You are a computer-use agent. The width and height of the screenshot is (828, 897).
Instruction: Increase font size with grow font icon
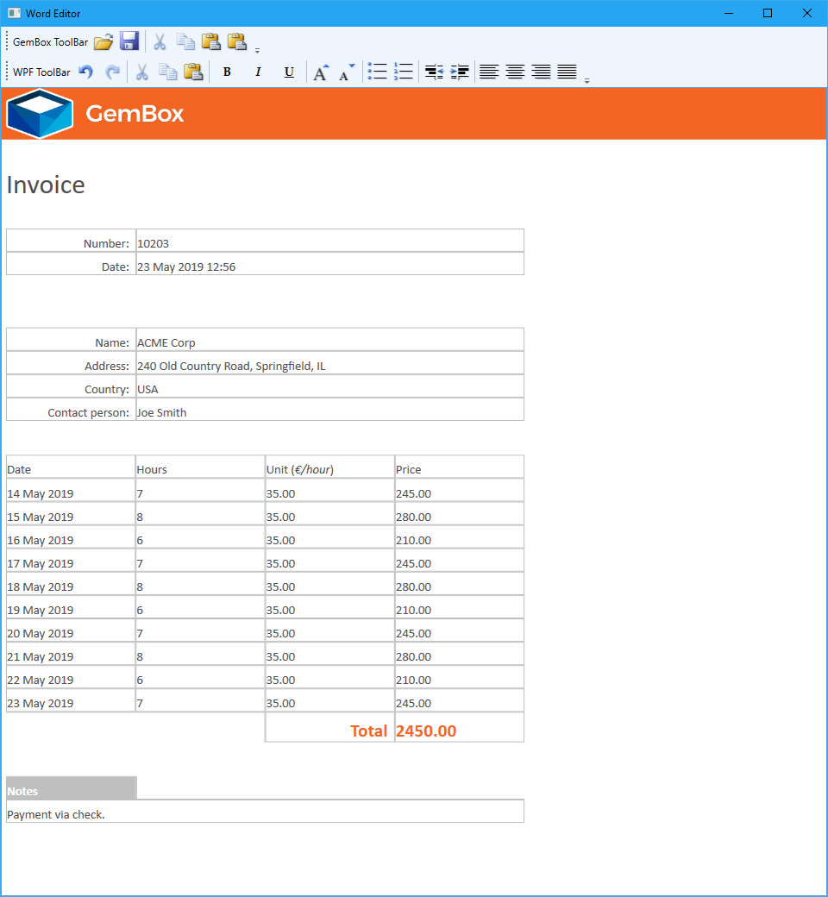321,72
